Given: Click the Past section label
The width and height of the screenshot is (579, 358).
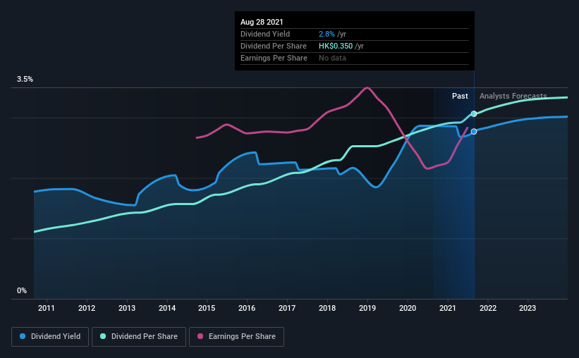Looking at the screenshot, I should [x=460, y=96].
